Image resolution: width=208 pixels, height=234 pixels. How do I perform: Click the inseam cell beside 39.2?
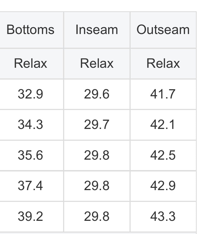tap(97, 216)
